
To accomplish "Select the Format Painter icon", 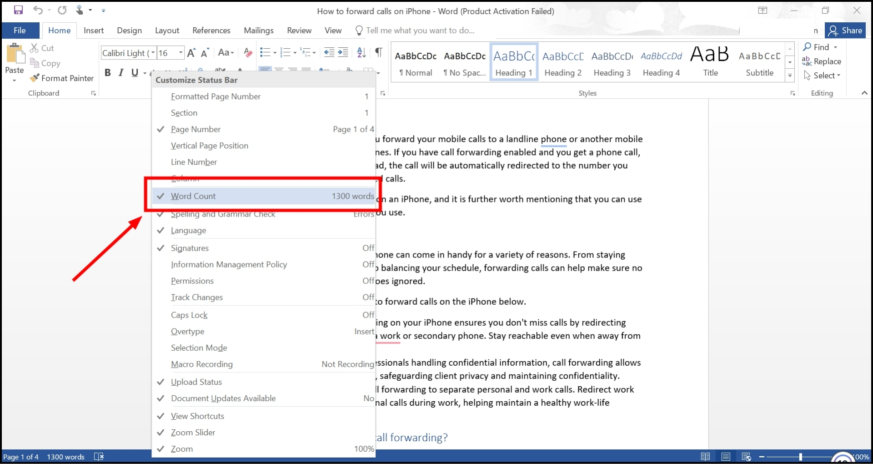I will 35,78.
